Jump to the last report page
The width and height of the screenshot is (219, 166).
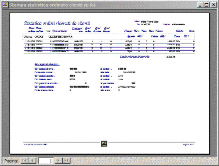[x=67, y=161]
